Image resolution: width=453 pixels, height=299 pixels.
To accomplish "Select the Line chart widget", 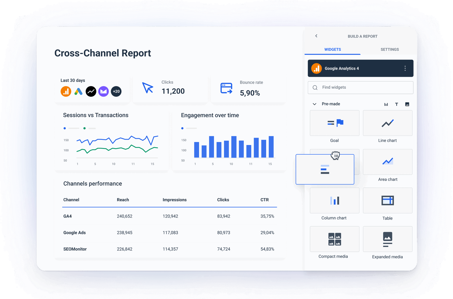I will click(387, 123).
